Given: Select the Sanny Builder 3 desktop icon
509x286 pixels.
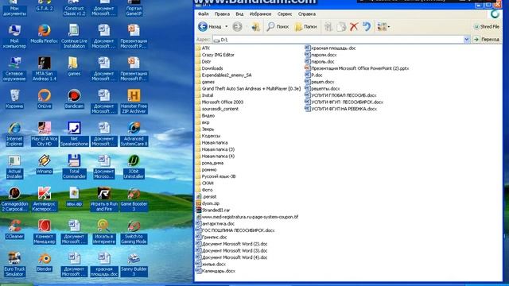Looking at the screenshot, I should tap(134, 265).
